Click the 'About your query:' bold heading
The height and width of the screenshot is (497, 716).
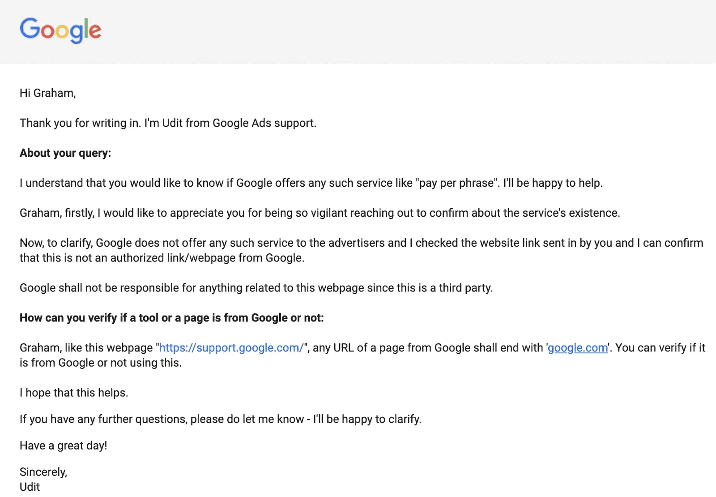[65, 153]
